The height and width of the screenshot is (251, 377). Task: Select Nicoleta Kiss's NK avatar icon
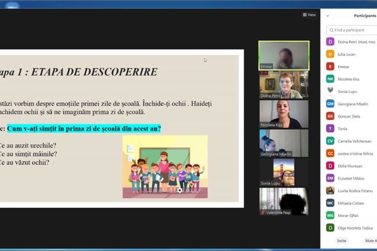coord(330,79)
